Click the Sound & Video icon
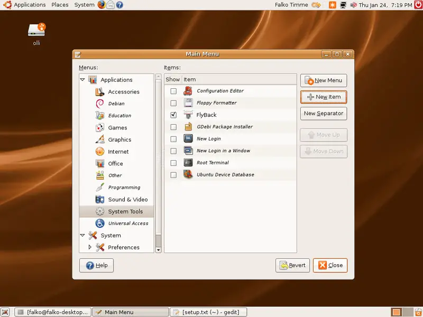The height and width of the screenshot is (317, 423). point(99,200)
